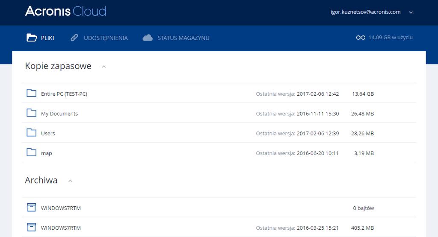Click the 28,26 MB size value
This screenshot has width=438, height=237.
point(362,134)
